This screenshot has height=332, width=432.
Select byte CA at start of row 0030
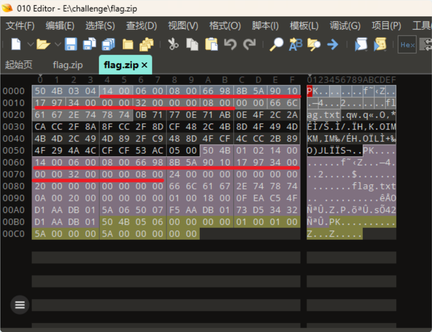40,127
